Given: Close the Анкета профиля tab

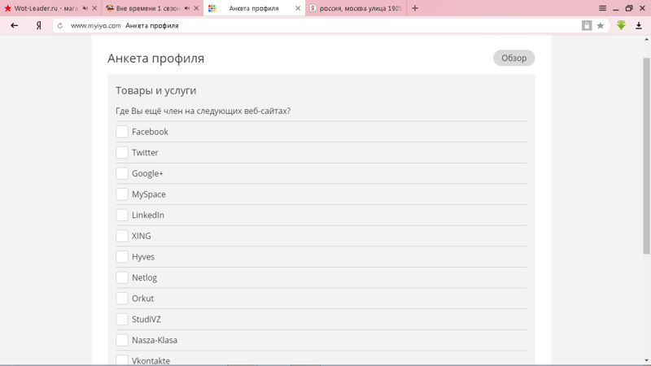Looking at the screenshot, I should pyautogui.click(x=298, y=8).
